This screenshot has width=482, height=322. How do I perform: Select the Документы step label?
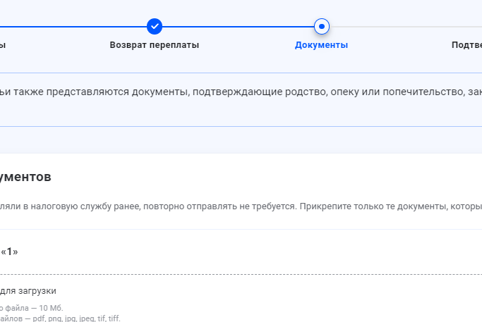(x=321, y=45)
